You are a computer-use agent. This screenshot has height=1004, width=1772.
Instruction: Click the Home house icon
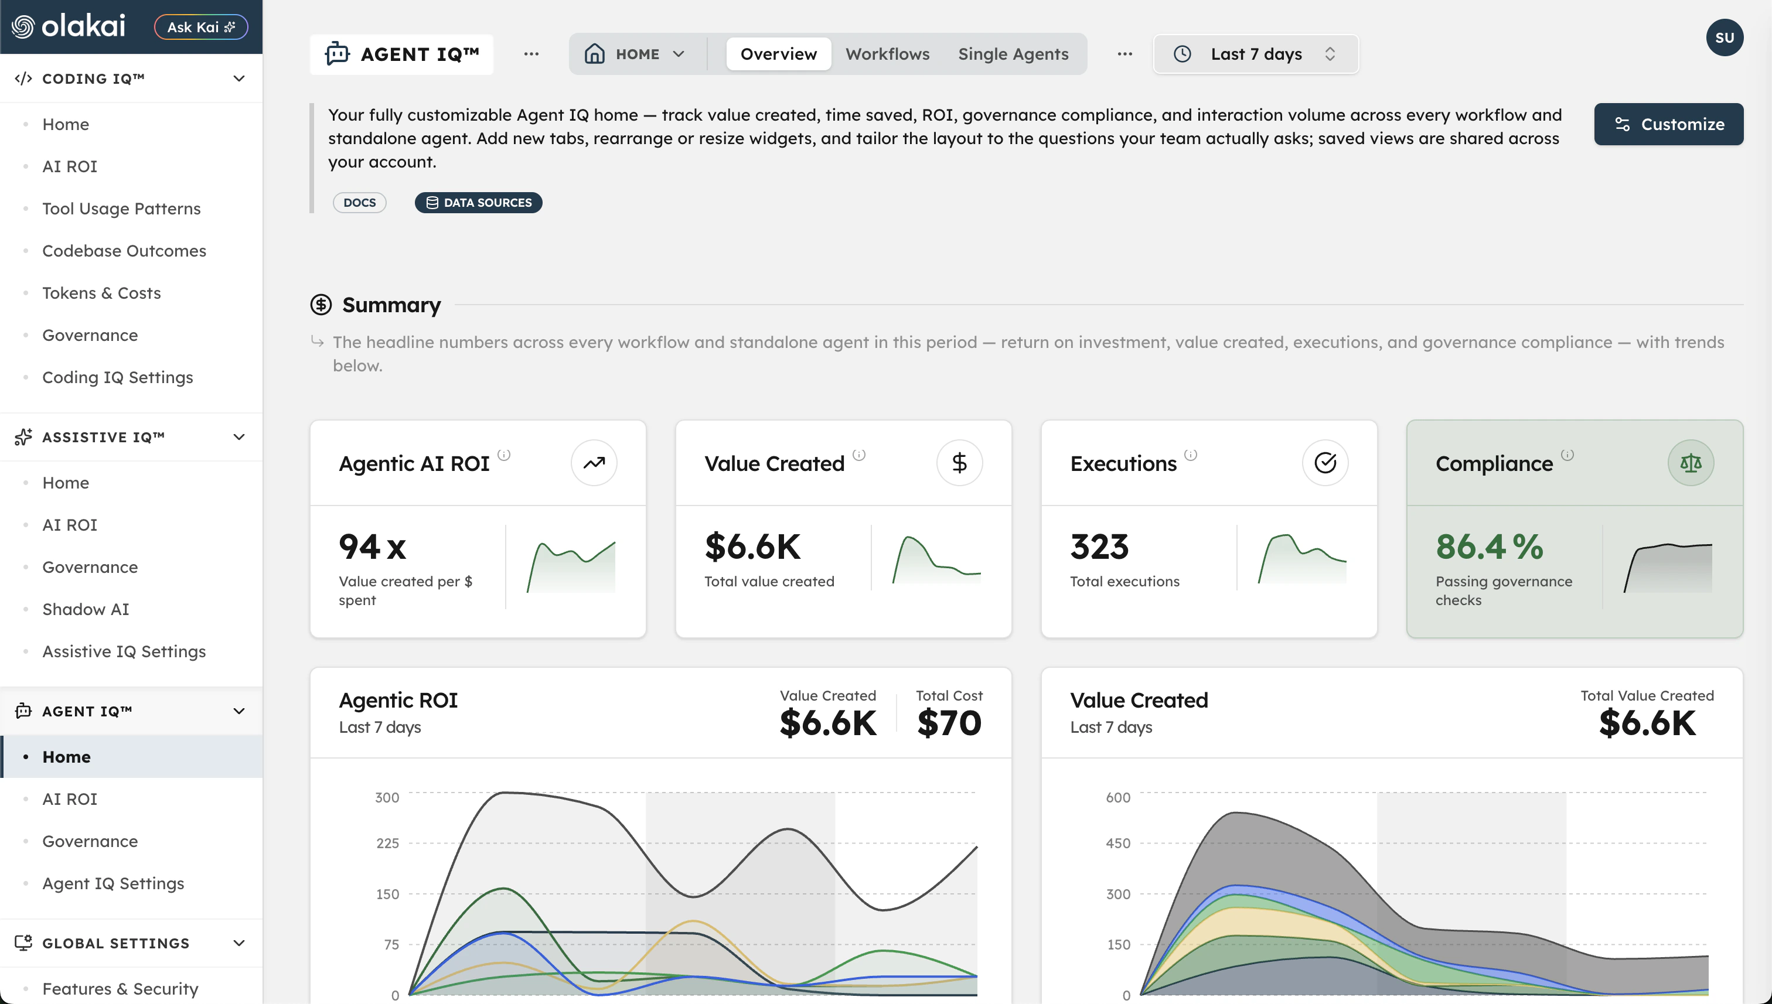point(595,54)
